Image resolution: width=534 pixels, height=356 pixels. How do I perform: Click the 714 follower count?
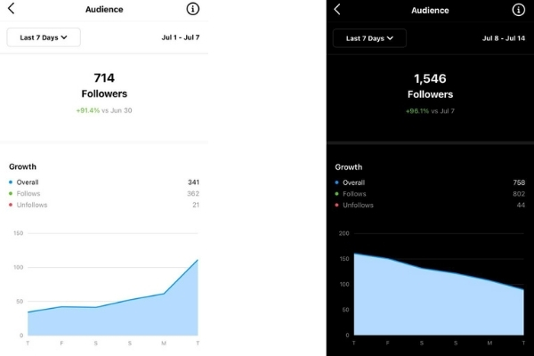point(104,78)
